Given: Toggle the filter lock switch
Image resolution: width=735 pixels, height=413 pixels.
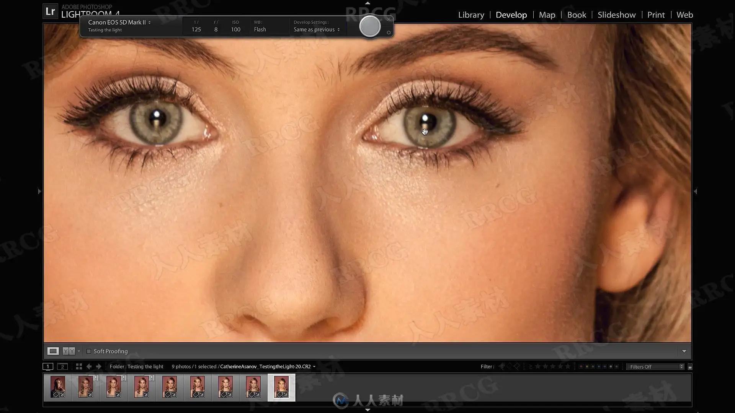Looking at the screenshot, I should click(x=690, y=367).
